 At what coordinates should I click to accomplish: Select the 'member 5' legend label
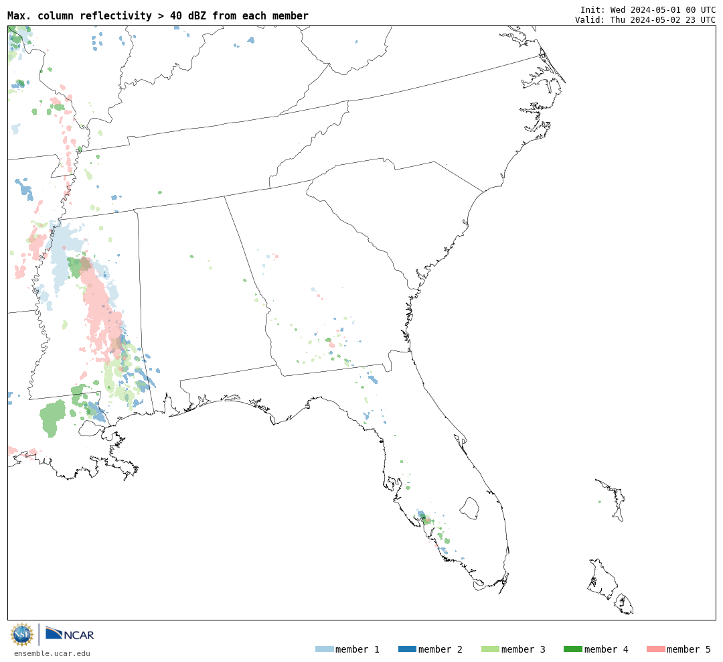[689, 649]
